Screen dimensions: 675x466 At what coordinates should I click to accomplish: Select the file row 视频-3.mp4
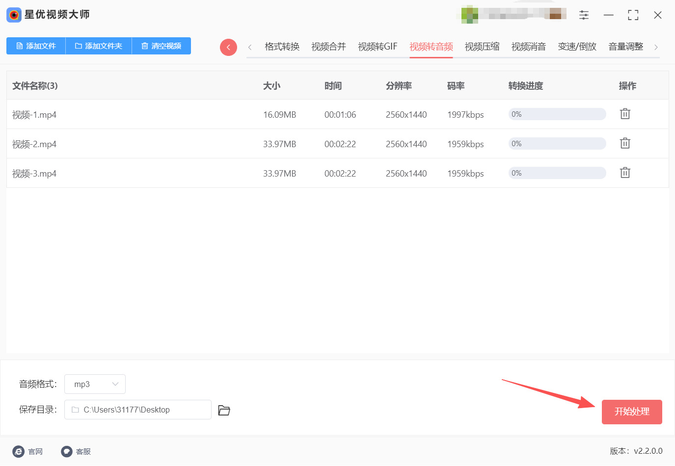tap(337, 173)
